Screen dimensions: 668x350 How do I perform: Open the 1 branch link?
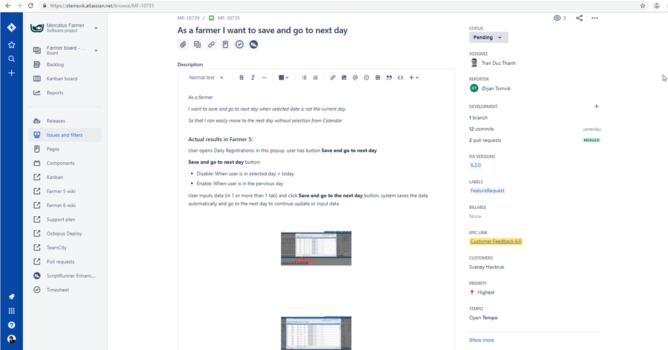(478, 118)
